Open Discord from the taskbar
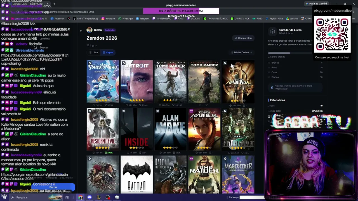The width and height of the screenshot is (358, 201). [x=89, y=197]
